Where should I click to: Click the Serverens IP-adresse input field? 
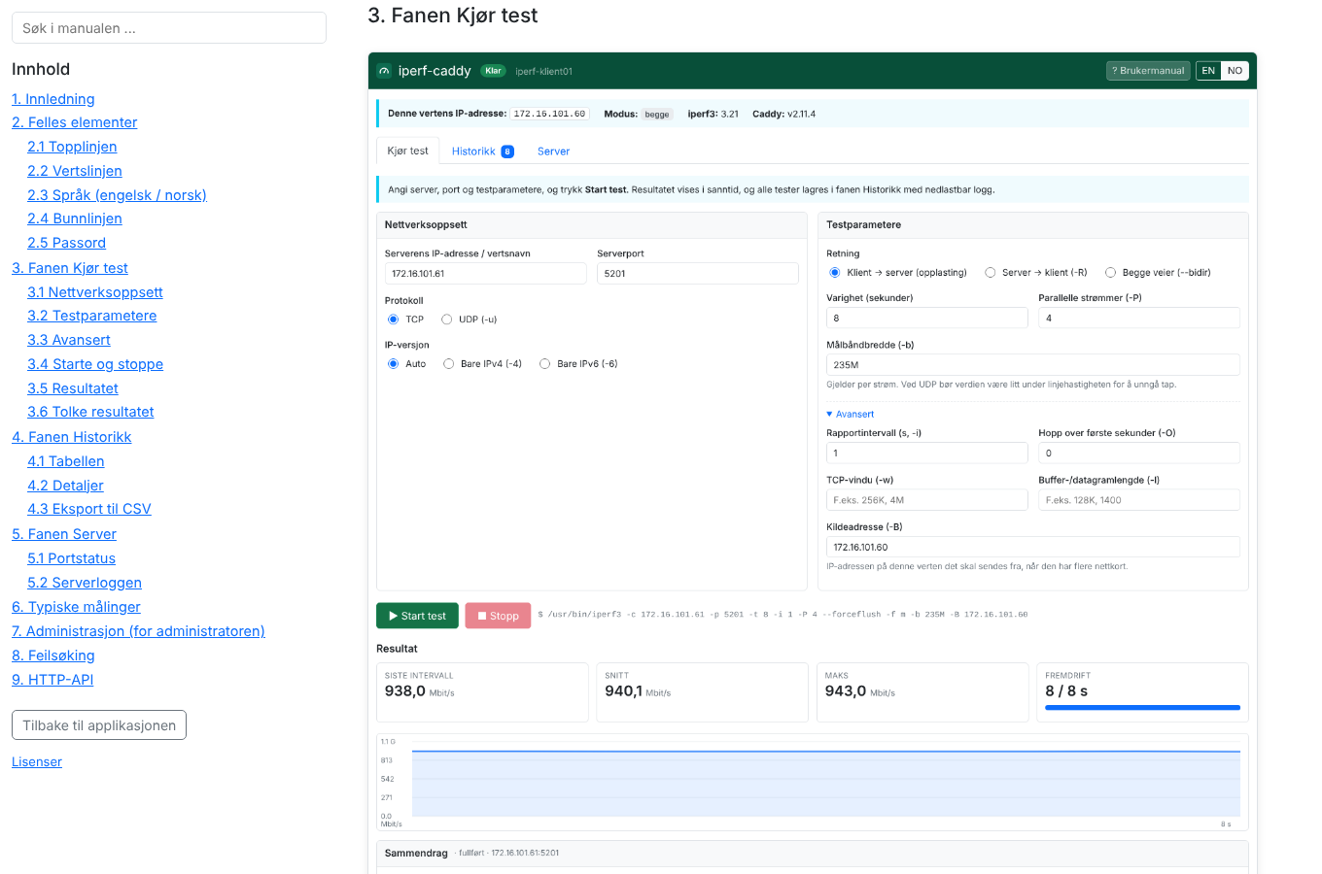(486, 274)
